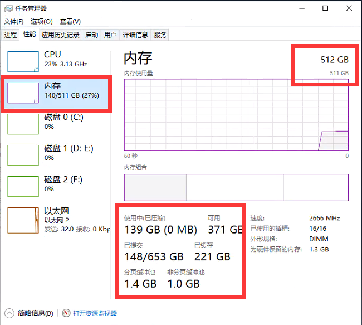
Task: Click the 内存组合 memory composition bar
Action: (x=236, y=187)
